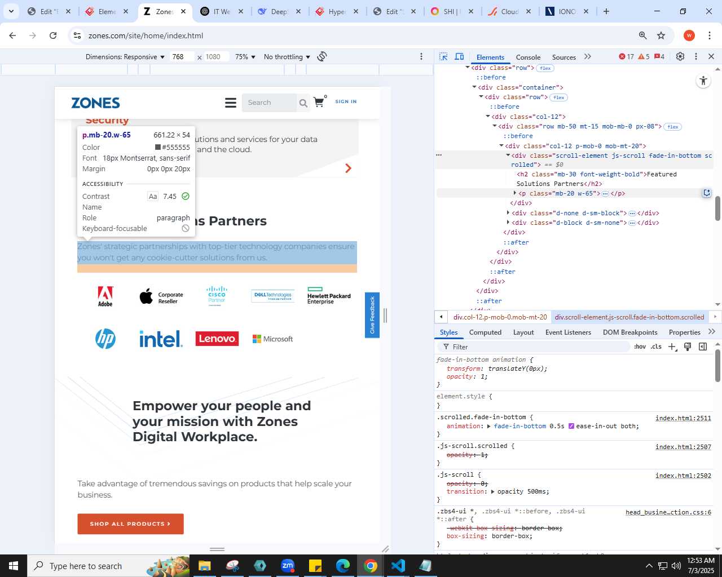
Task: Click the Adobe partner logo
Action: [x=105, y=296]
